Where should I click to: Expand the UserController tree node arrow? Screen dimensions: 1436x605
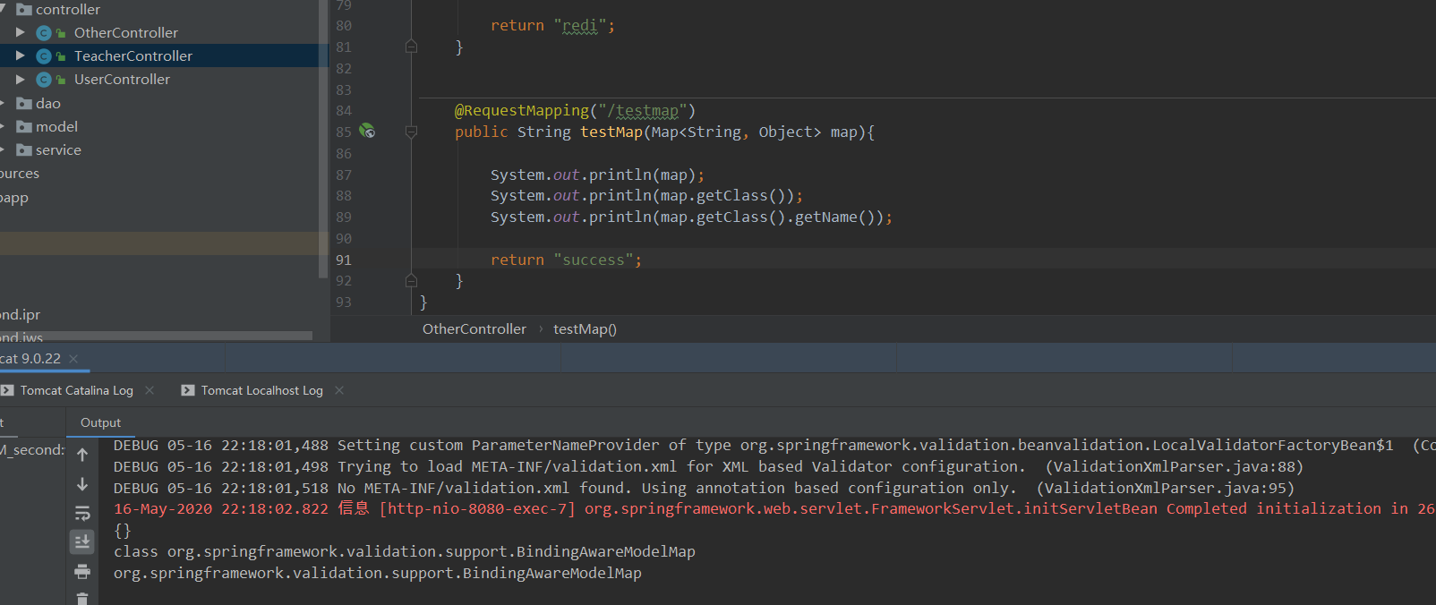pos(21,79)
